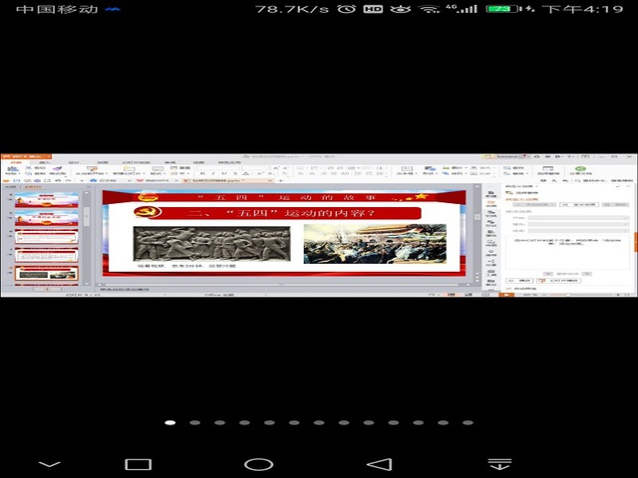Image resolution: width=638 pixels, height=478 pixels.
Task: Click the party emblem beside the slide heading
Action: pyautogui.click(x=149, y=214)
